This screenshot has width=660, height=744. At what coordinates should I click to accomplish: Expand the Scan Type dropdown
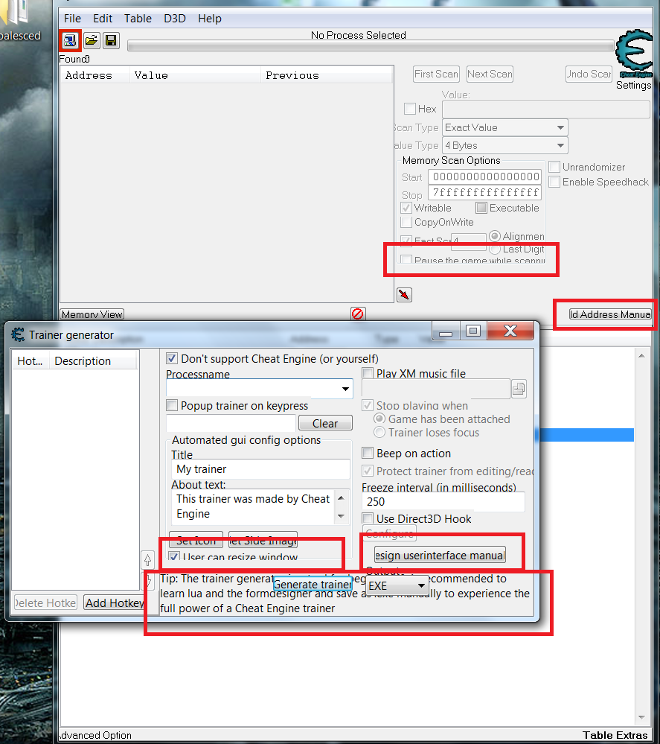(505, 127)
